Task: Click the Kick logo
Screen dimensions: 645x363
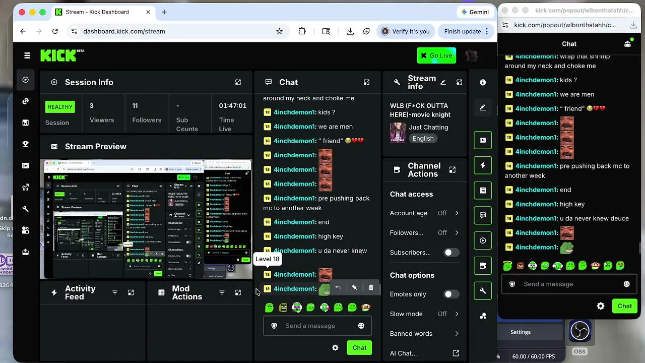Action: [62, 55]
